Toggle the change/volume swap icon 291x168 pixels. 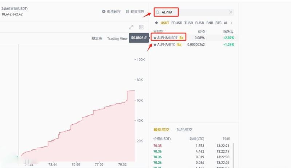click(x=232, y=32)
